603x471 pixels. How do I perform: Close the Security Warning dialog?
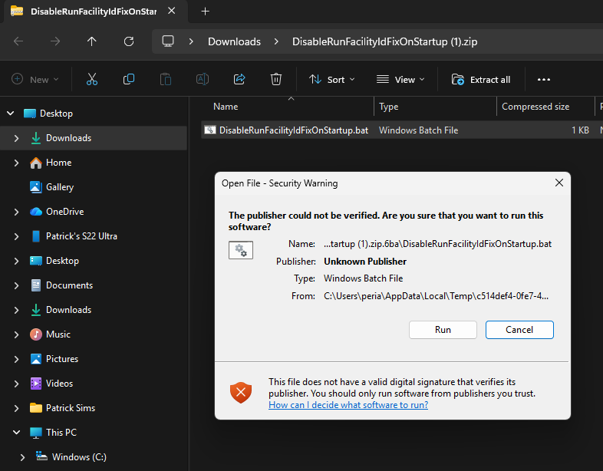[x=559, y=183]
